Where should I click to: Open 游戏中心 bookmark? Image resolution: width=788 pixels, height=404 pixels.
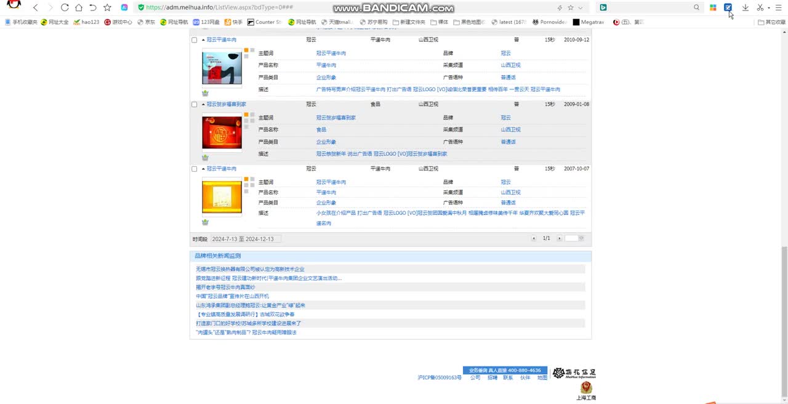click(x=118, y=22)
